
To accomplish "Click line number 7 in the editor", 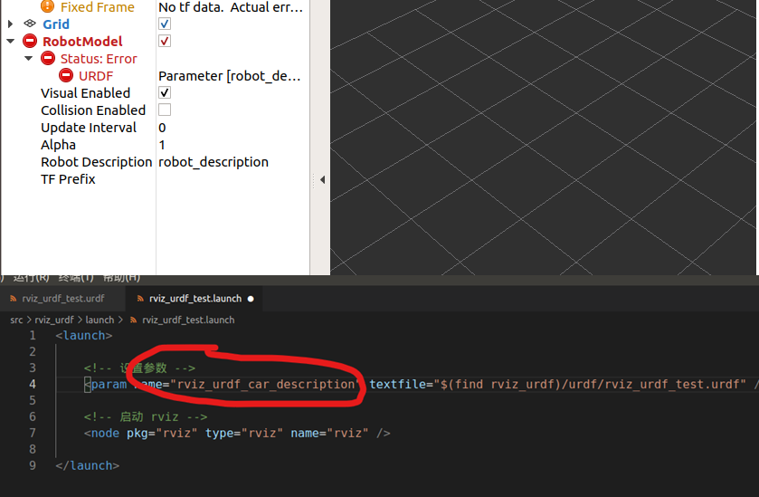I will tap(33, 433).
